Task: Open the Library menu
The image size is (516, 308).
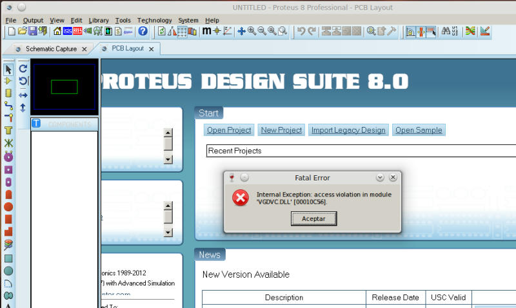Action: pyautogui.click(x=99, y=21)
